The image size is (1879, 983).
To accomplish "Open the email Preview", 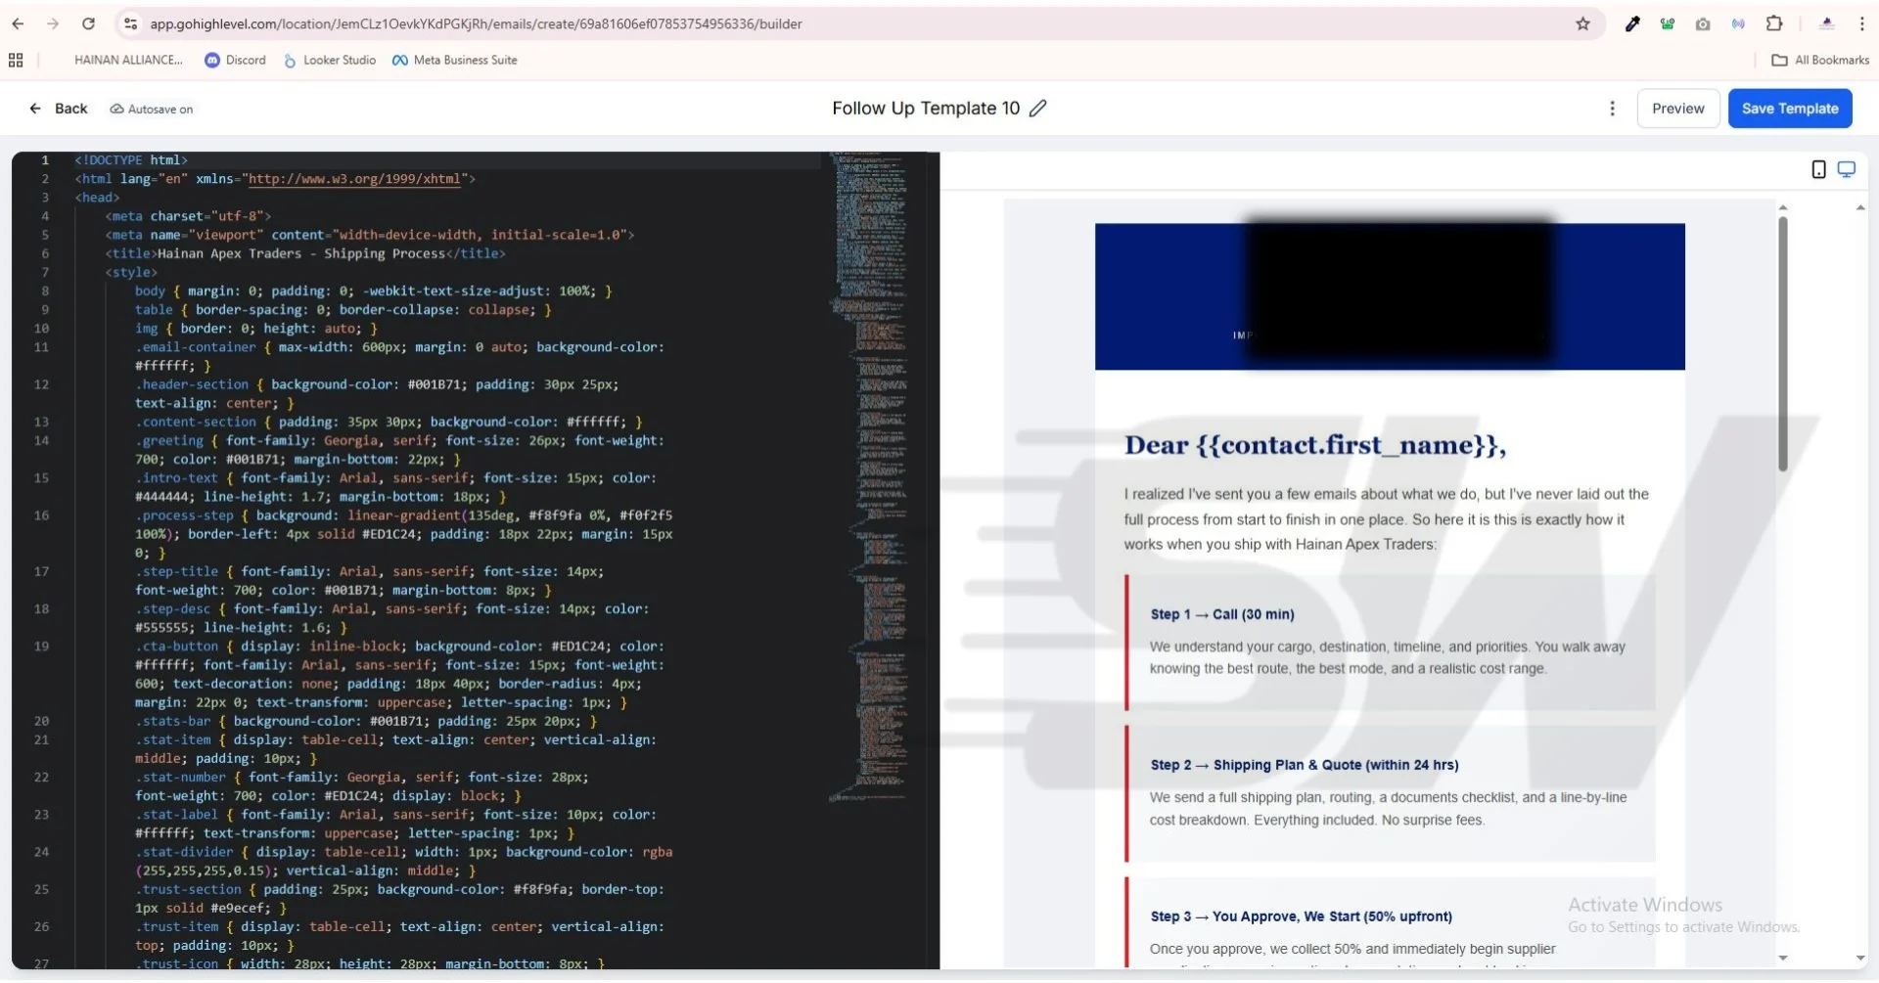I will point(1677,109).
